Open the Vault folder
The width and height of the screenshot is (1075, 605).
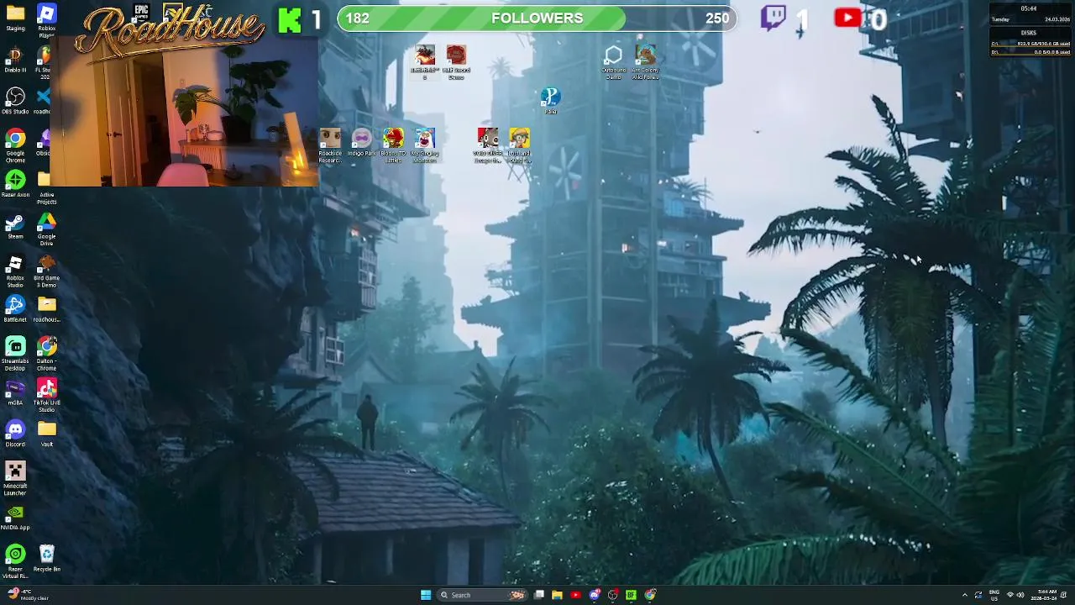pos(46,434)
